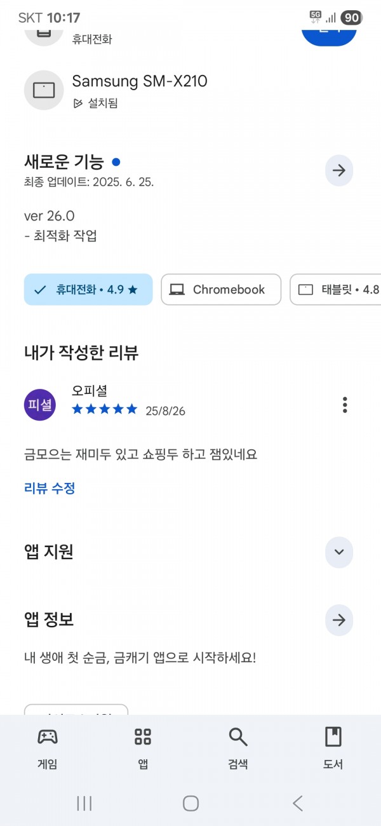The height and width of the screenshot is (826, 381).
Task: Open the 앱 정보 arrow button
Action: point(339,620)
